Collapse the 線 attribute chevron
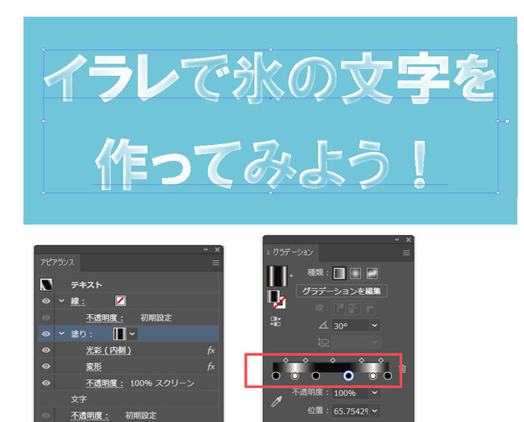Screen dimensions: 524x422 pos(61,301)
